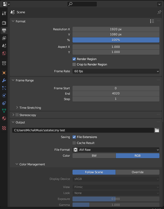The width and height of the screenshot is (164, 209).
Task: Open the Texture properties tab
Action: pyautogui.click(x=4, y=128)
